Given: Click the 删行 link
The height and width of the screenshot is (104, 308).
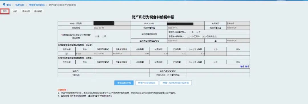Looking at the screenshot, I should (247, 67).
